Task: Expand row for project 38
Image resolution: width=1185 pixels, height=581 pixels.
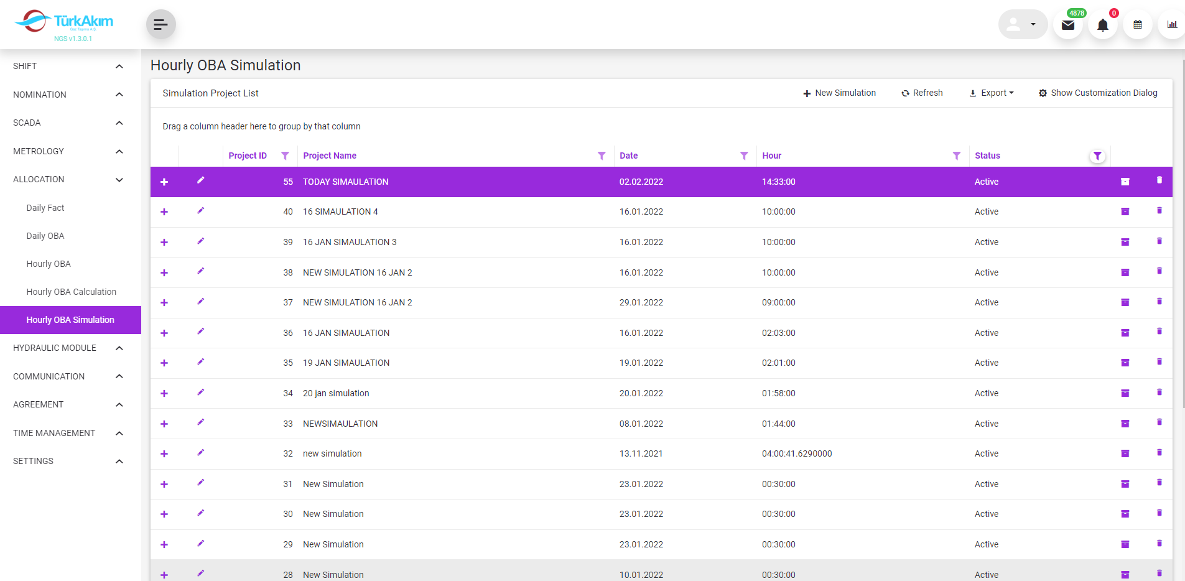Action: pyautogui.click(x=164, y=272)
